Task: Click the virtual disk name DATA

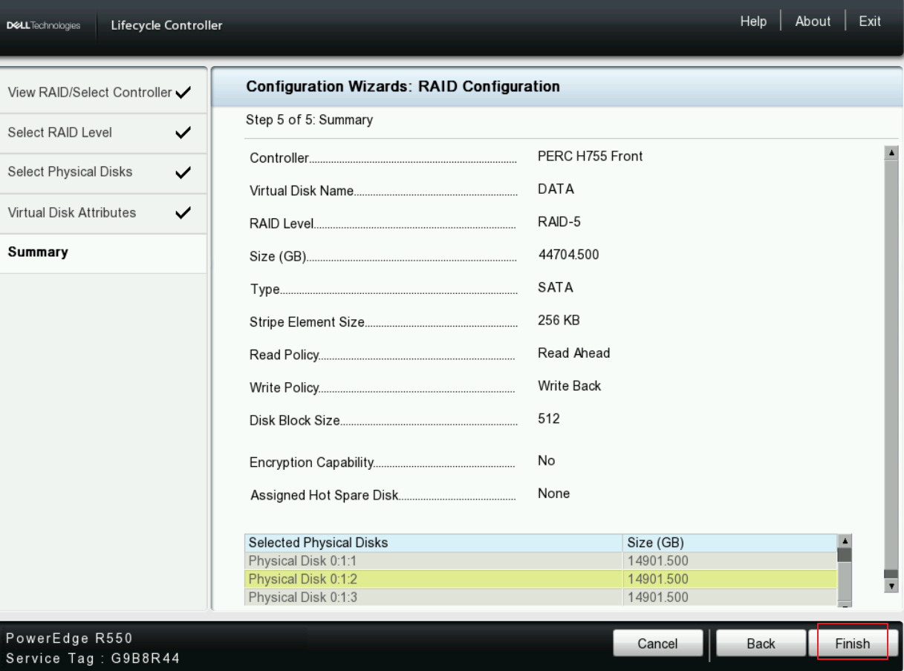Action: (556, 189)
